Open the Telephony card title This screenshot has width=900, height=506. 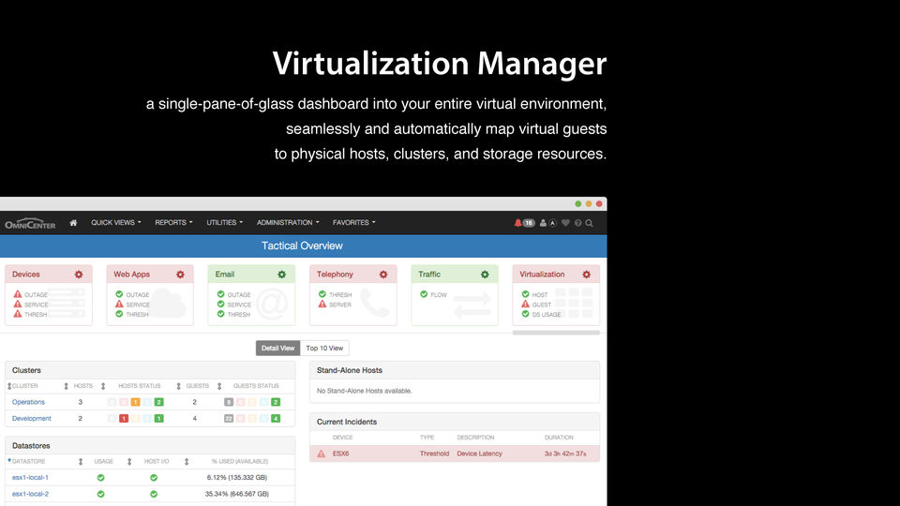click(x=335, y=275)
